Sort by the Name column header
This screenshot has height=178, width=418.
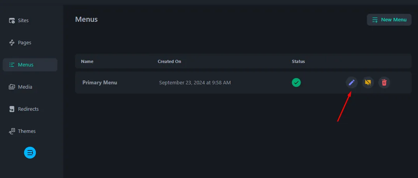tap(87, 61)
